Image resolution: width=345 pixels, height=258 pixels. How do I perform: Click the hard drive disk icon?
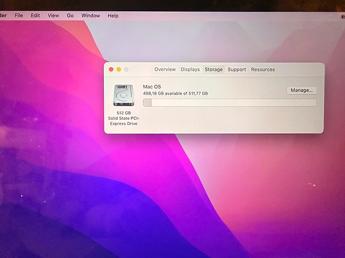pyautogui.click(x=124, y=96)
